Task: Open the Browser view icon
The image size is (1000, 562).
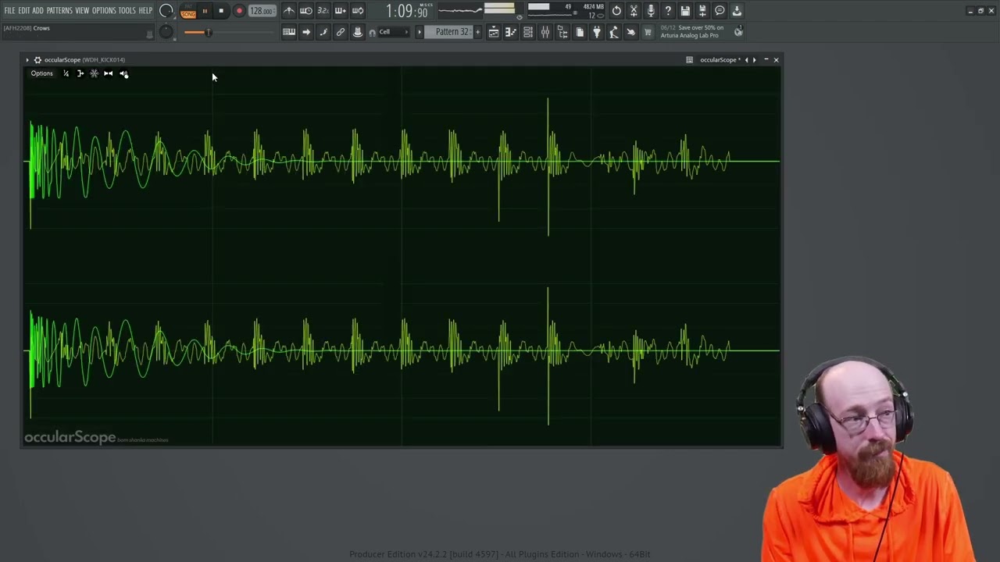Action: 562,32
